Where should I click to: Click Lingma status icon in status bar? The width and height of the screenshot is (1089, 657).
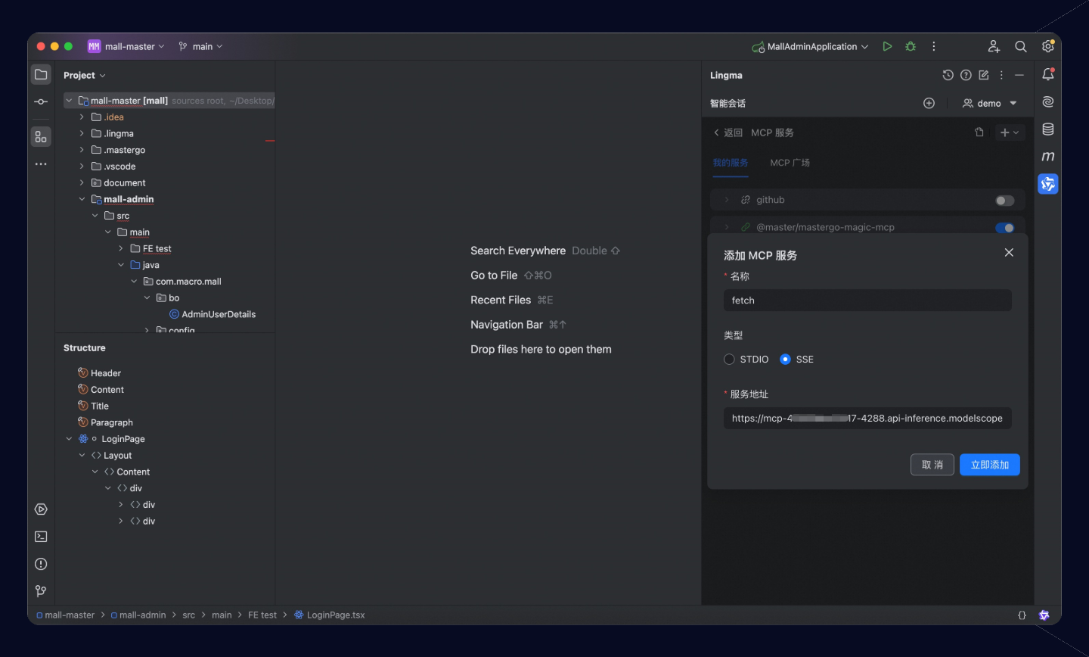(1044, 615)
